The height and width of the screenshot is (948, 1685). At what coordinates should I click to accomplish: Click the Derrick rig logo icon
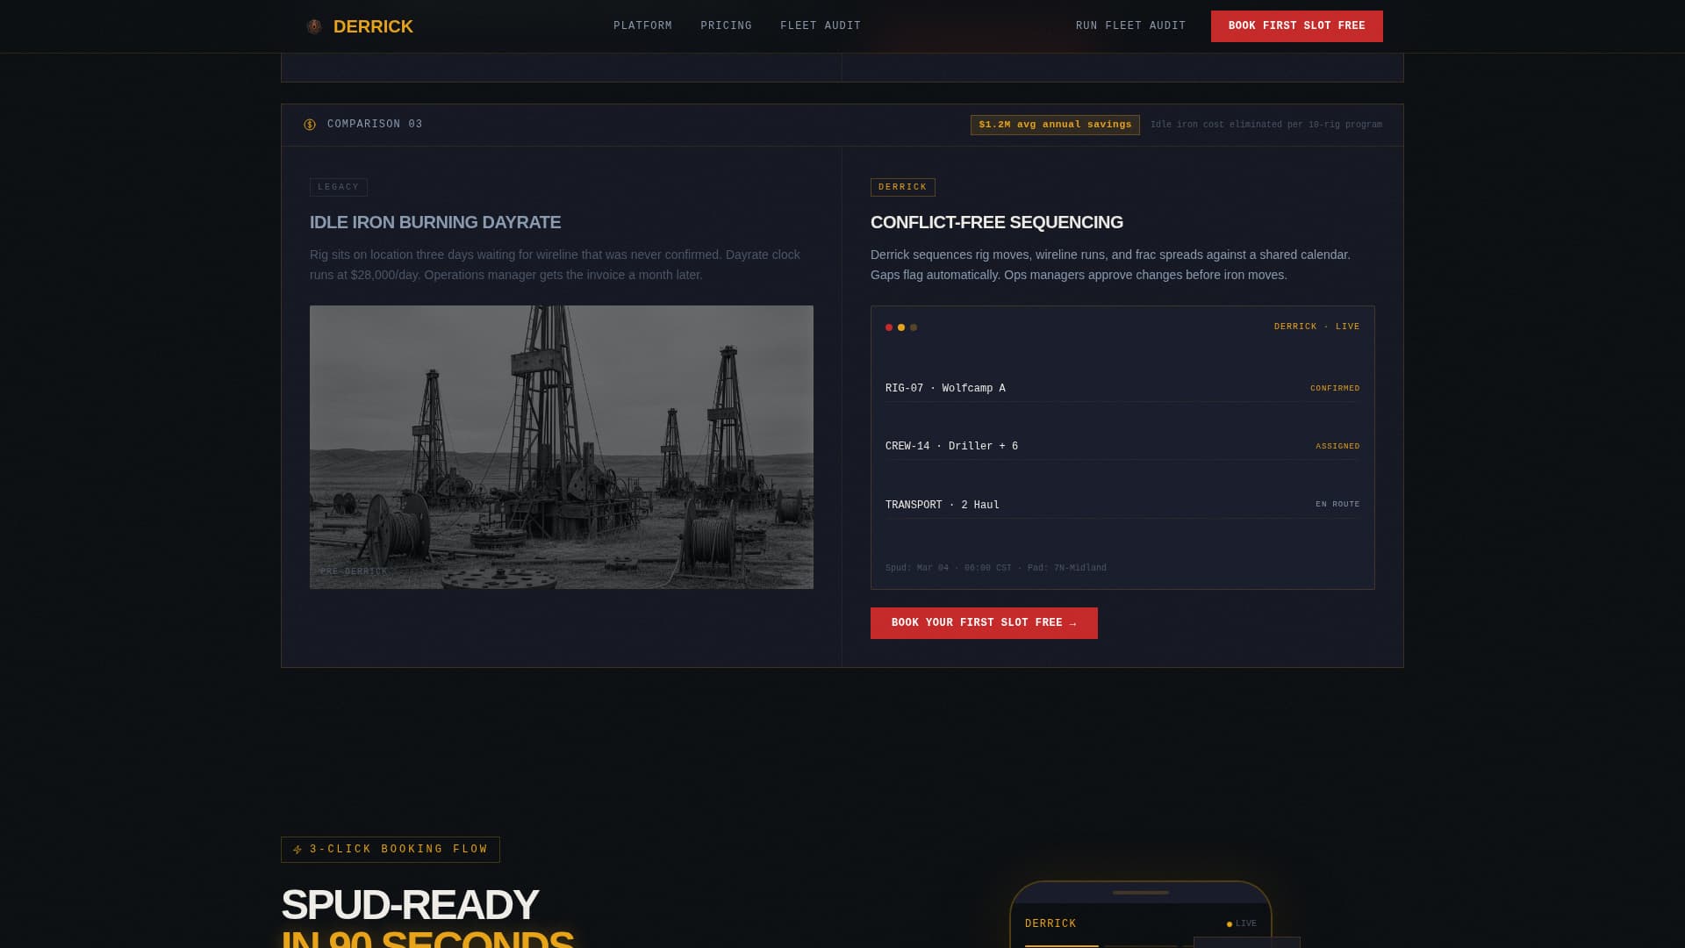click(313, 26)
